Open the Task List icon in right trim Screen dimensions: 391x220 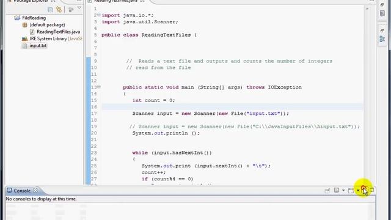[382, 13]
